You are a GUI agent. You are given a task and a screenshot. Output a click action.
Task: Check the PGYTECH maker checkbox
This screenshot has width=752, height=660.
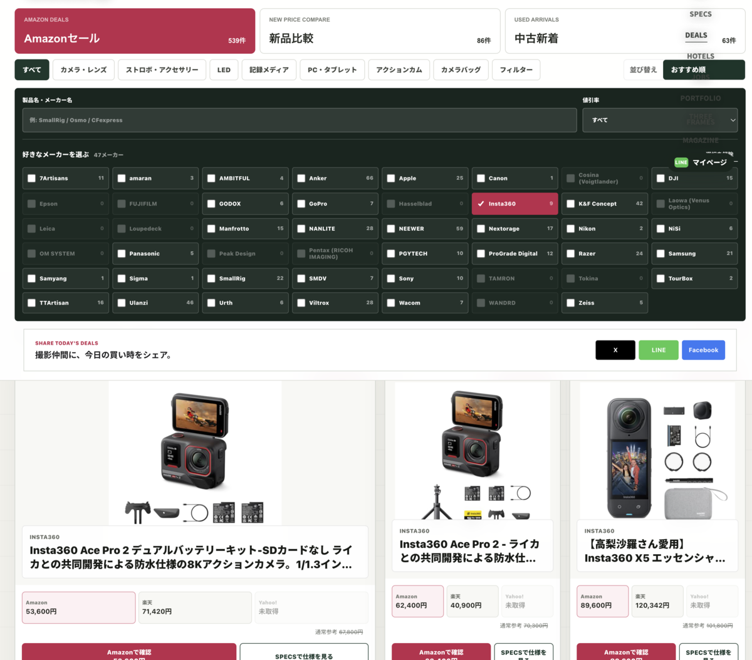391,254
